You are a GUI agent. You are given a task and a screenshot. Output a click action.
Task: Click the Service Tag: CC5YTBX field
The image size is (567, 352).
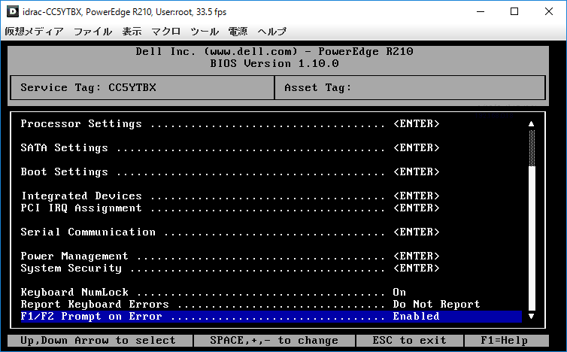pos(142,87)
